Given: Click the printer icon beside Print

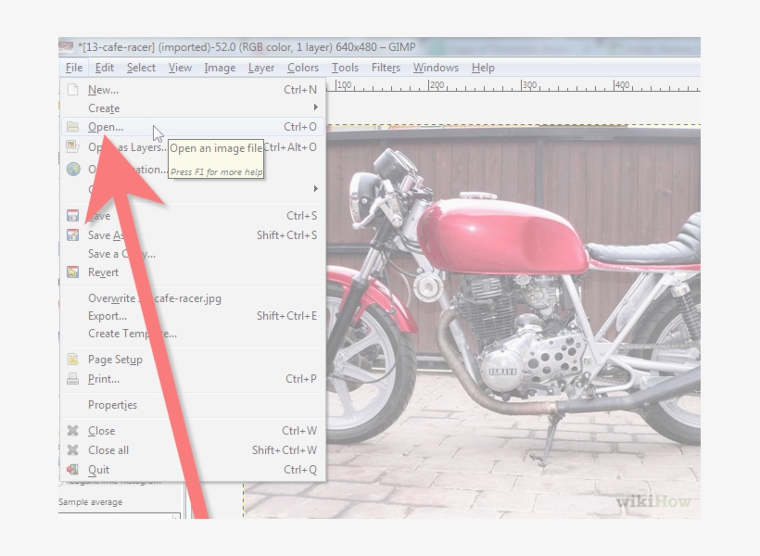Looking at the screenshot, I should (73, 379).
